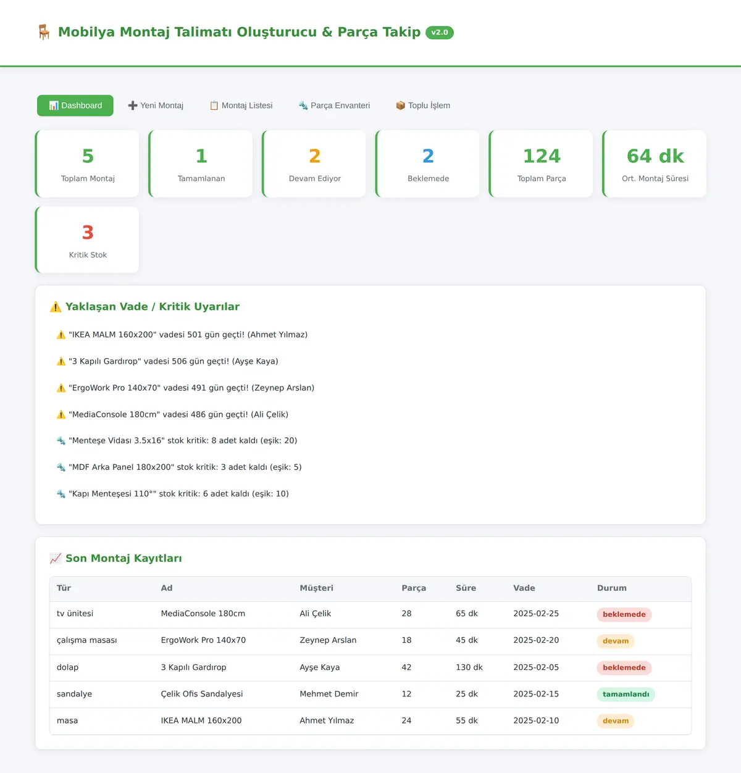Image resolution: width=741 pixels, height=773 pixels.
Task: Select the Toplam Montaj stat card
Action: click(x=87, y=164)
